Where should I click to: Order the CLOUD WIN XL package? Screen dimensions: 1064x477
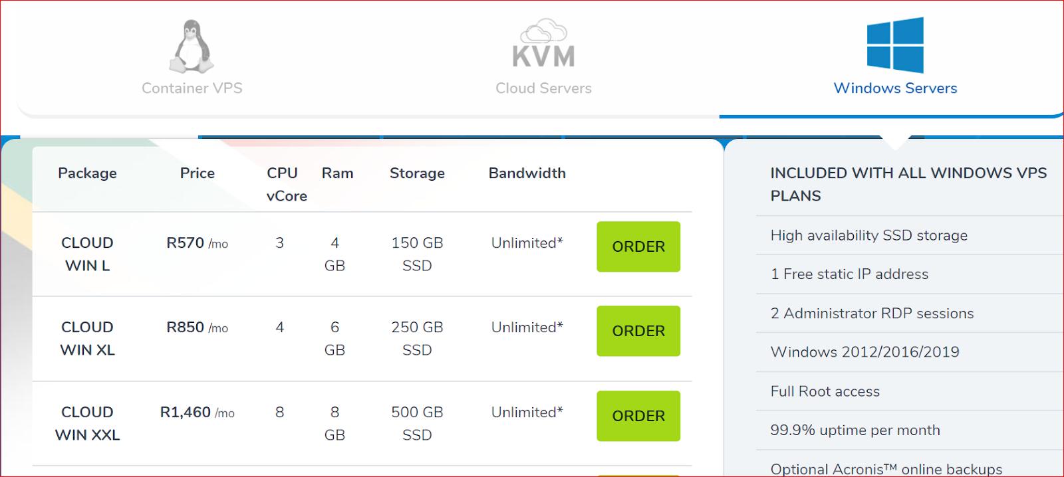click(x=638, y=331)
